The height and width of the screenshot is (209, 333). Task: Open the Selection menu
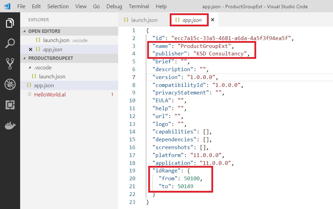coord(58,6)
